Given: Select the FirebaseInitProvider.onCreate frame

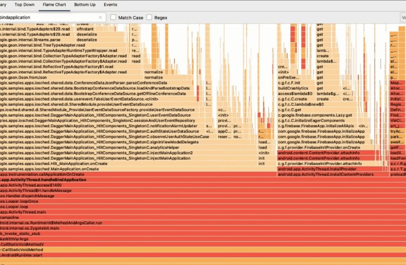Looking at the screenshot, I should point(325,147).
